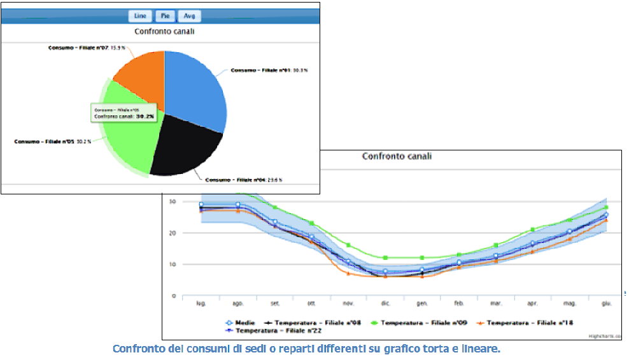Click green line marker at giu.
This screenshot has width=629, height=355.
click(x=606, y=207)
